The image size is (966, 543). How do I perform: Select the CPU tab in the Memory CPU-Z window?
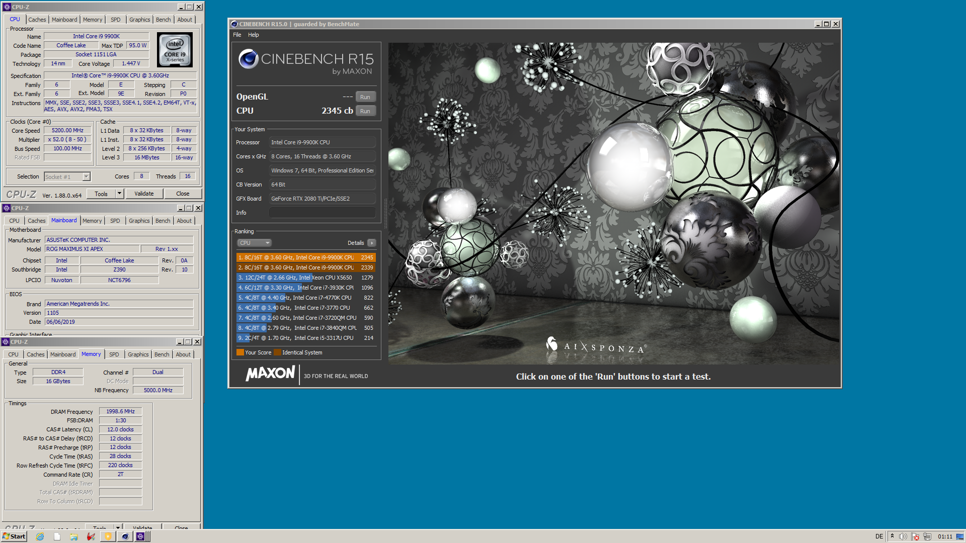point(13,354)
